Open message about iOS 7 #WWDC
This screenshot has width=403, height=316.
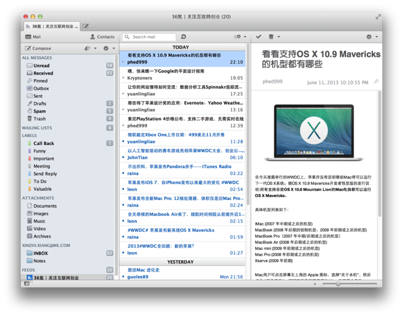[183, 186]
